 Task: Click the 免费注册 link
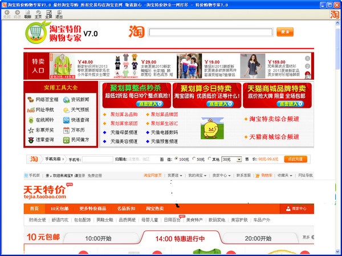[95, 176]
